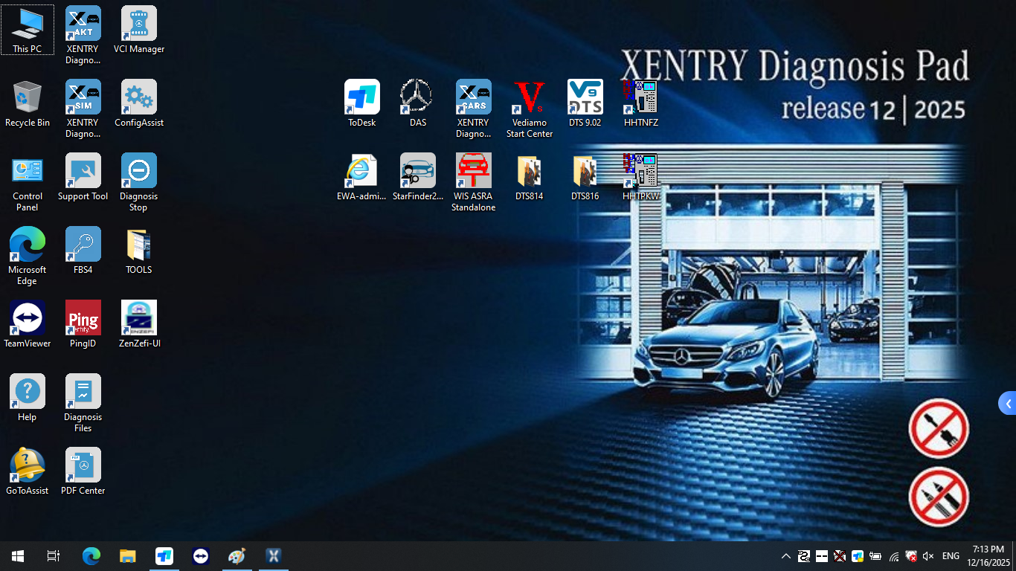Open VCI Manager

(x=138, y=22)
